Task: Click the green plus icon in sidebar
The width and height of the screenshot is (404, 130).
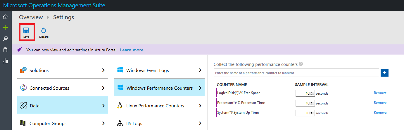Action: pos(5,28)
